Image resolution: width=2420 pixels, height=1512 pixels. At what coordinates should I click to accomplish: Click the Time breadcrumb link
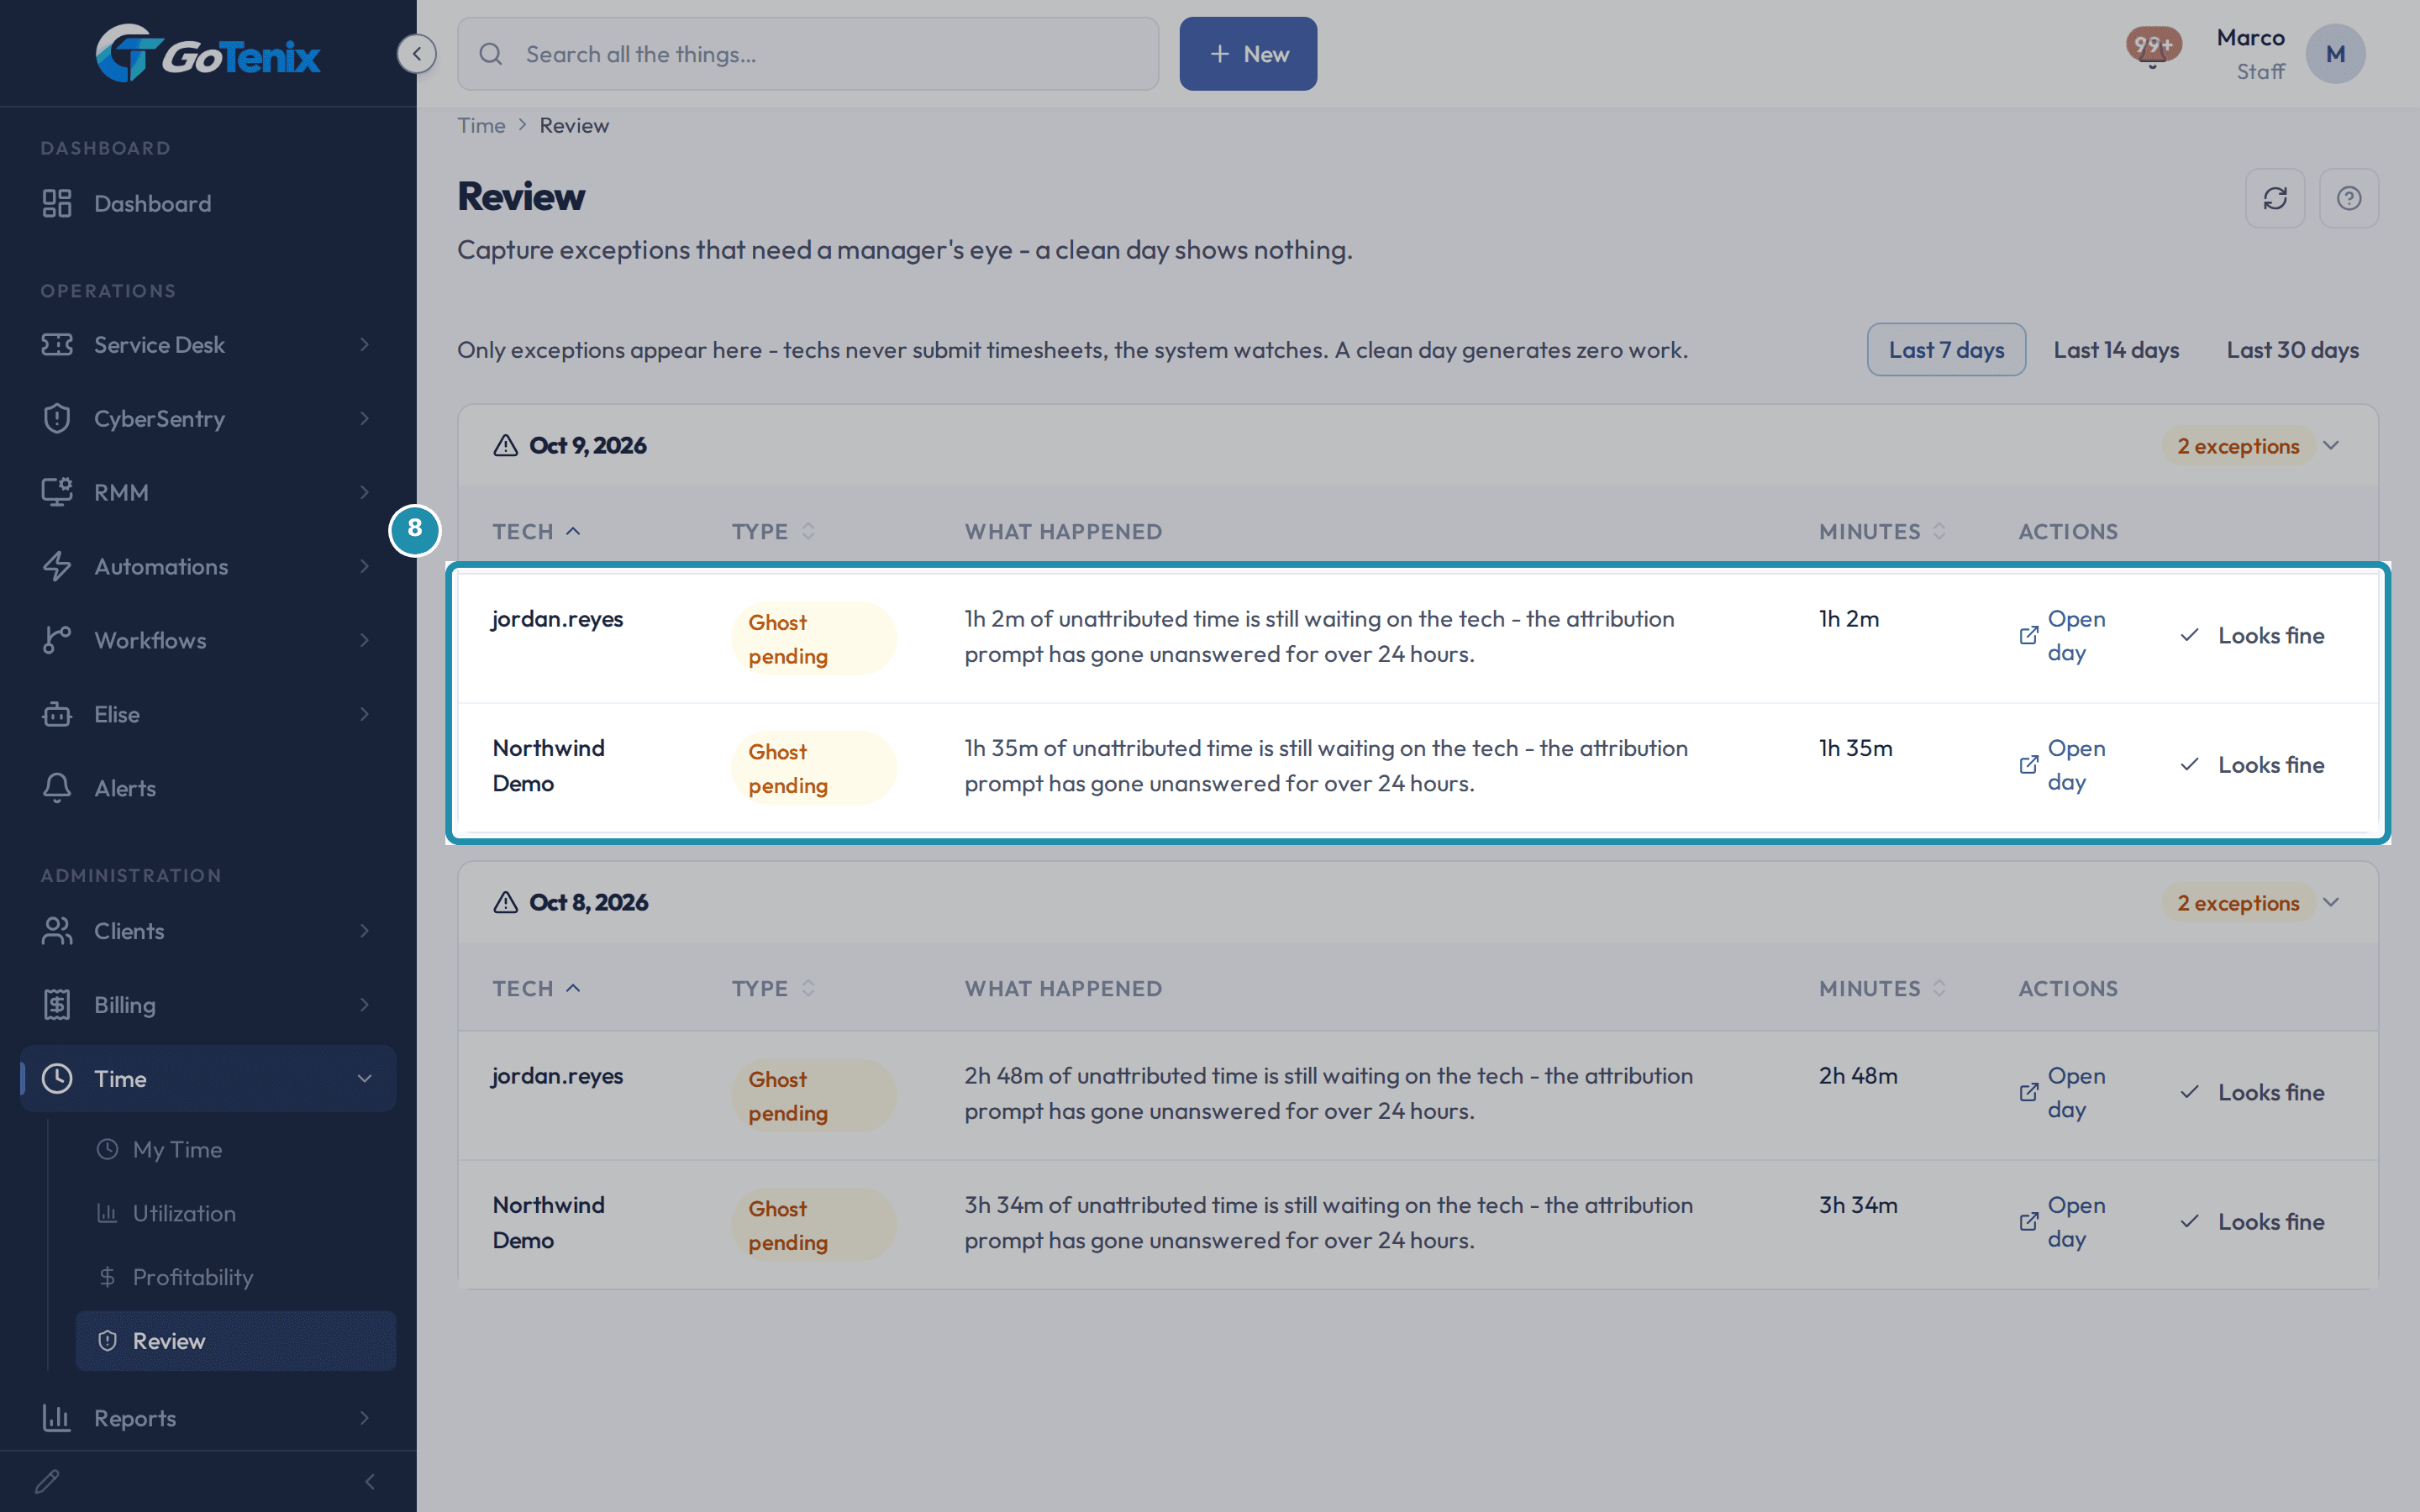point(481,126)
